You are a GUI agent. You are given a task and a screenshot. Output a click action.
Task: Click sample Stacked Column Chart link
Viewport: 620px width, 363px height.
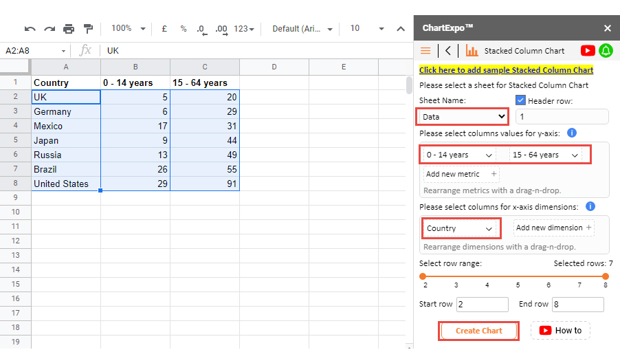coord(506,70)
